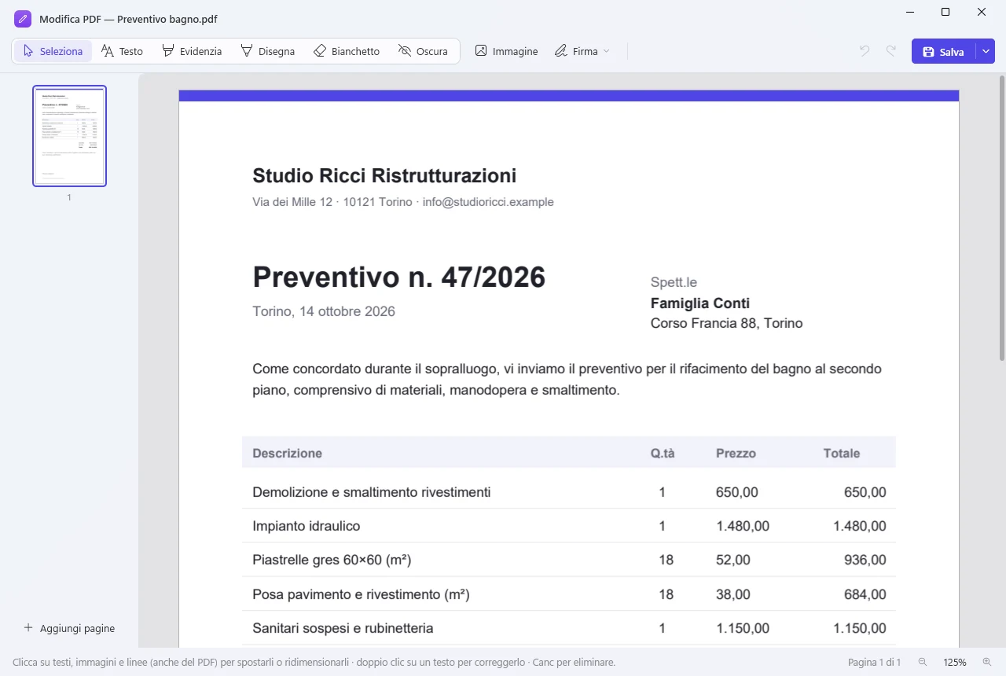This screenshot has width=1006, height=676.
Task: Choose the Testo tool
Action: 122,51
